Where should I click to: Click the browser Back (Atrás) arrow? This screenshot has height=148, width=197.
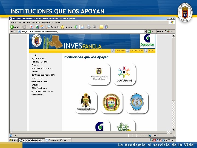click(12, 27)
